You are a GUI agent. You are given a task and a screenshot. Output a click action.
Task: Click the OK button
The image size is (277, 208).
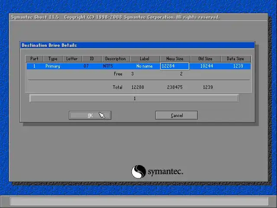point(90,115)
